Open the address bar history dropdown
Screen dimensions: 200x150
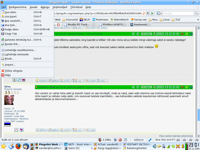[148, 13]
